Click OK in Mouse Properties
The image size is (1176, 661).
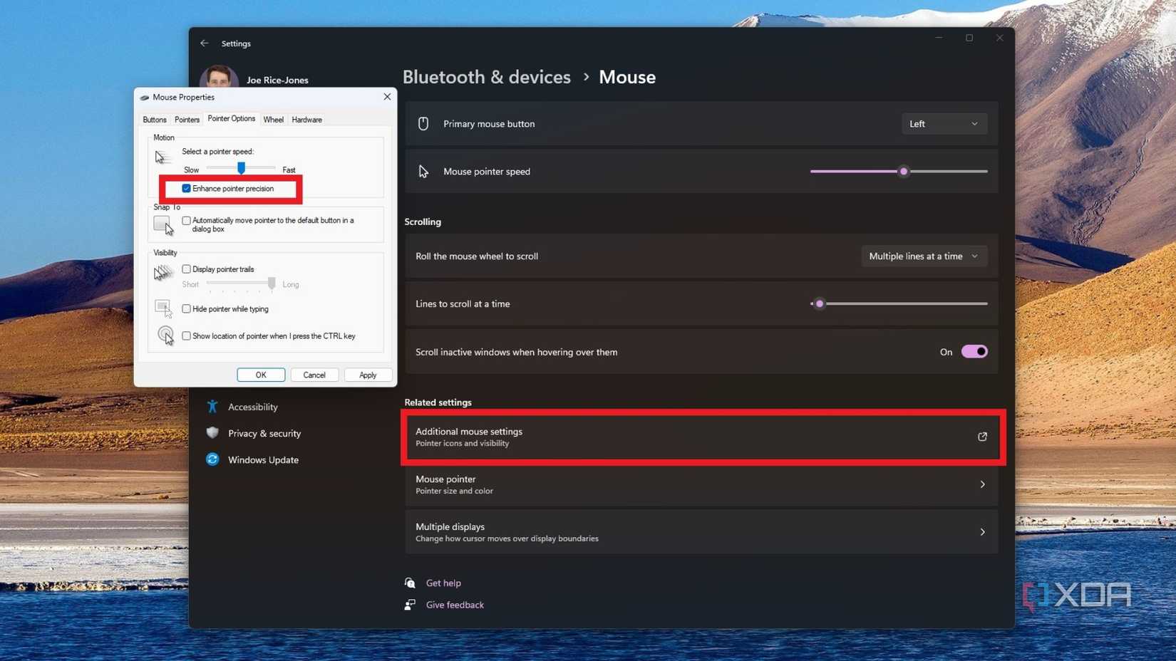tap(261, 375)
